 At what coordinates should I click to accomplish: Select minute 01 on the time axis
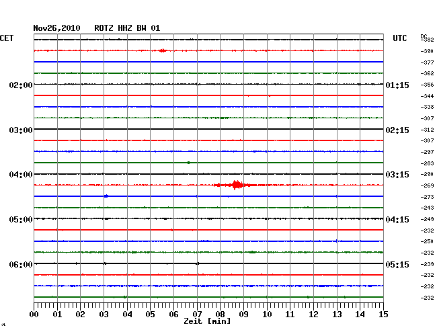(x=57, y=314)
